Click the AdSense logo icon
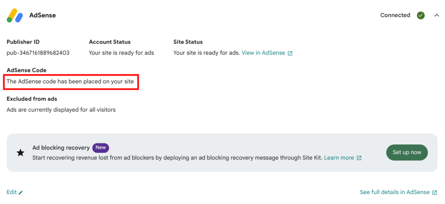 point(15,16)
